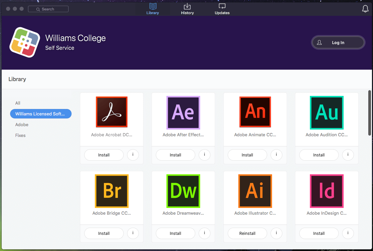The width and height of the screenshot is (373, 251).
Task: Show info for Adobe After Effects
Action: (205, 155)
